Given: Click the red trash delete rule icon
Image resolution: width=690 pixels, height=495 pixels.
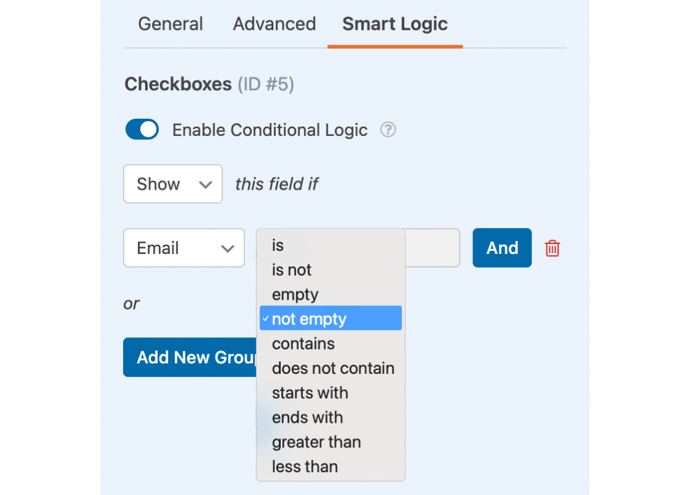Looking at the screenshot, I should (552, 248).
